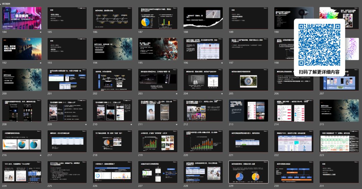362x189 pixels.
Task: Select slide 184 cover thumbnail
Action: click(22, 18)
